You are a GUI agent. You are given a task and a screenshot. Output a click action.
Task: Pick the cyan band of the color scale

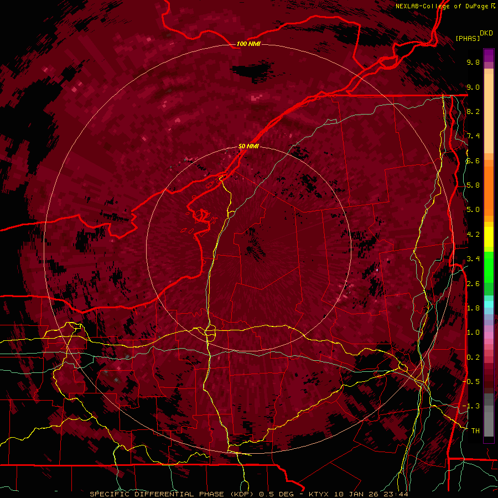pos(489,304)
